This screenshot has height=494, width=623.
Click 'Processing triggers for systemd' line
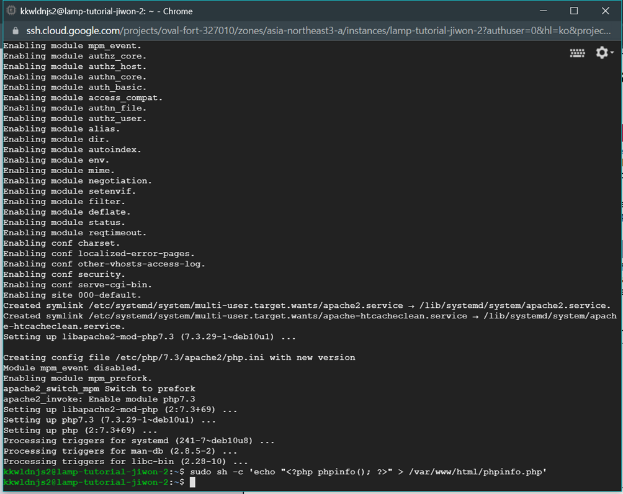(138, 441)
